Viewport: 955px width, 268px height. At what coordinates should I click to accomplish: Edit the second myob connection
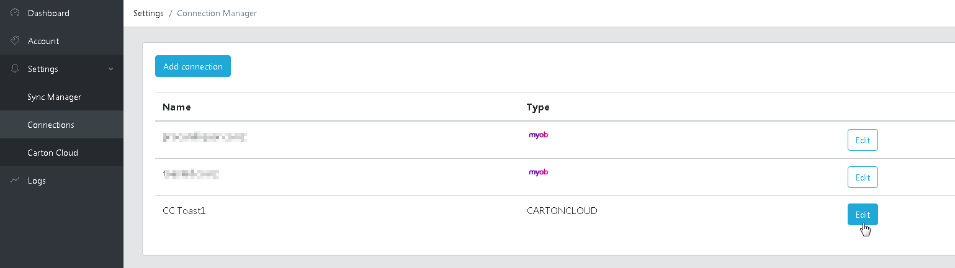click(863, 177)
